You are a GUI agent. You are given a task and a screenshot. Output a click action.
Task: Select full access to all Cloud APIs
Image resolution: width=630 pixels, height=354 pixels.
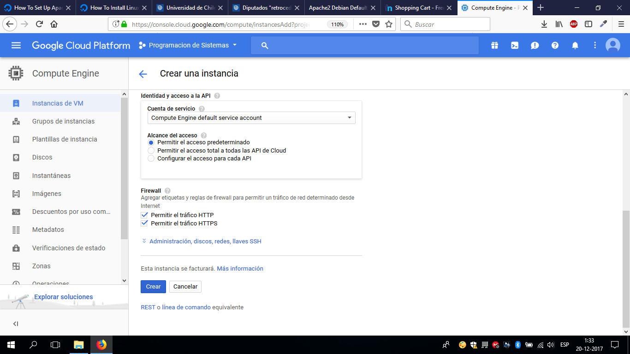(x=151, y=151)
